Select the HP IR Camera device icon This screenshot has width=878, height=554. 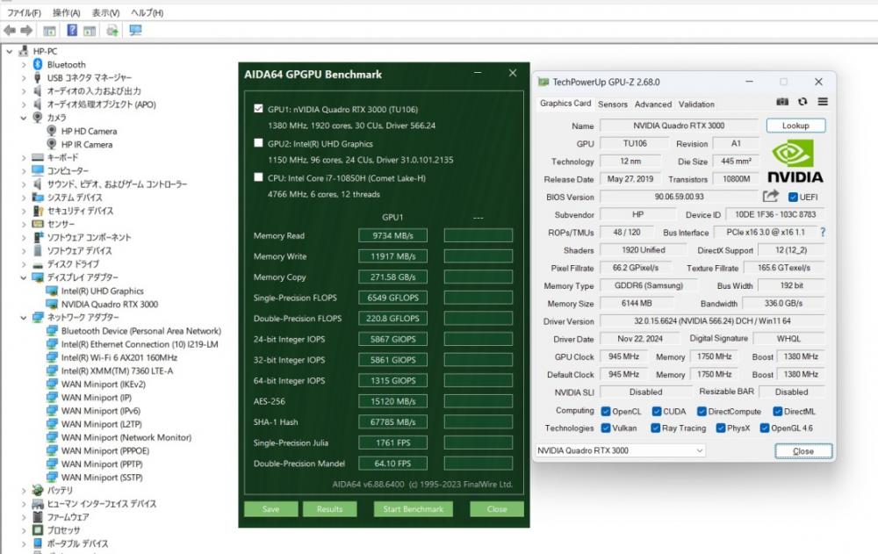pos(52,145)
